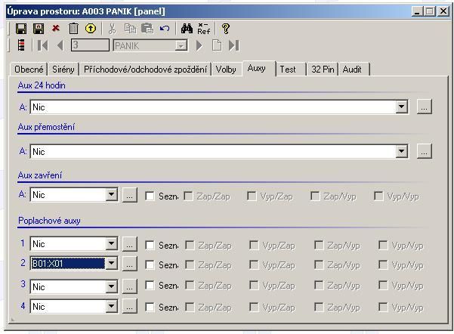Toggle Sezn. checkbox for Poplachové auxy row 1
Viewport: 454px width, 334px height.
coord(150,245)
